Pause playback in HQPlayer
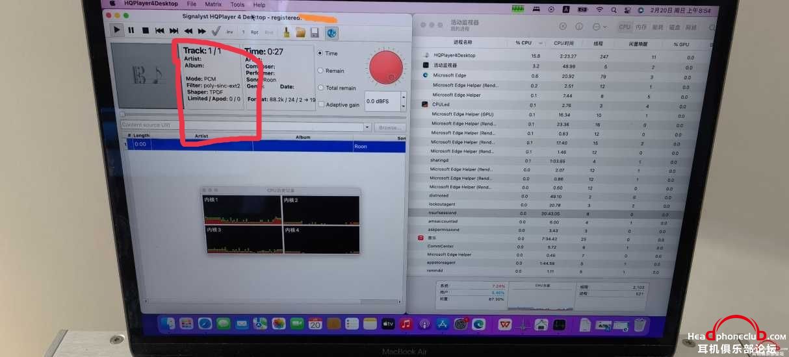This screenshot has height=357, width=789. click(131, 31)
